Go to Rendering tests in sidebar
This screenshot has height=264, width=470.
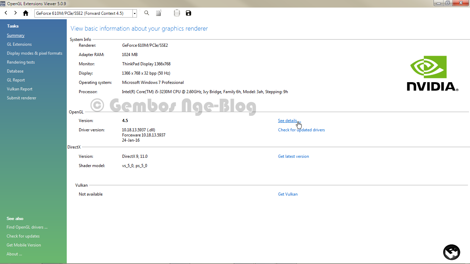pyautogui.click(x=21, y=62)
